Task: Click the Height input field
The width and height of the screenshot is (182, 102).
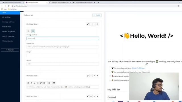Action: point(63,56)
